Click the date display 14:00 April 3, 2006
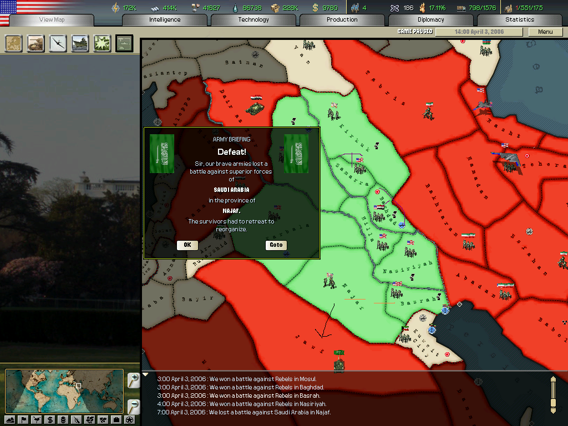 coord(479,32)
